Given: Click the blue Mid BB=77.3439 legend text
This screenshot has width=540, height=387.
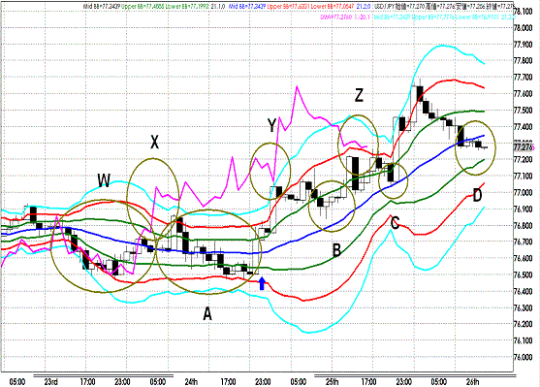Looking at the screenshot, I should pyautogui.click(x=247, y=6).
